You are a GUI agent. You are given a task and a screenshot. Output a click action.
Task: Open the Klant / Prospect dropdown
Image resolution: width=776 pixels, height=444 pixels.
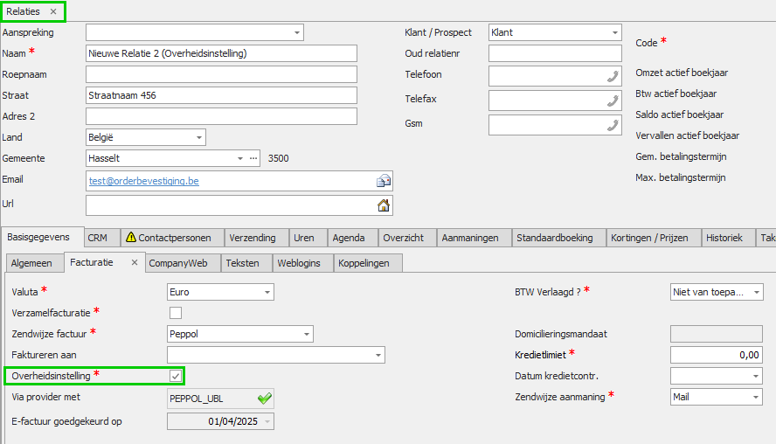pyautogui.click(x=615, y=32)
